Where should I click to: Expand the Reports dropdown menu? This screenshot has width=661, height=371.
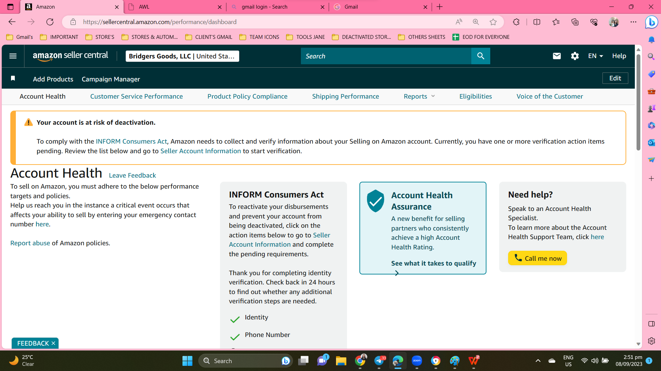pos(419,97)
